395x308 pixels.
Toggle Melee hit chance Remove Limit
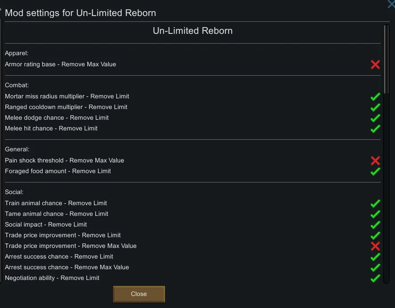click(x=375, y=129)
